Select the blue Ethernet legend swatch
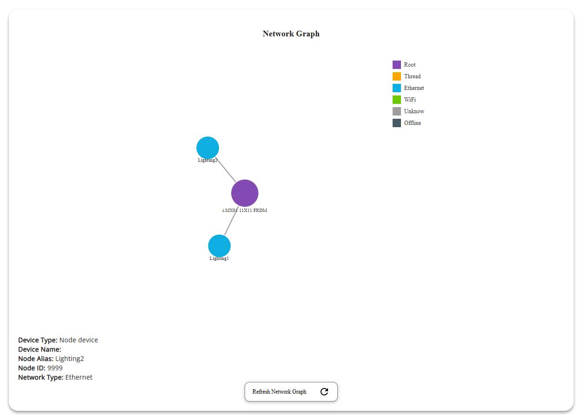This screenshot has width=581, height=415. [396, 88]
